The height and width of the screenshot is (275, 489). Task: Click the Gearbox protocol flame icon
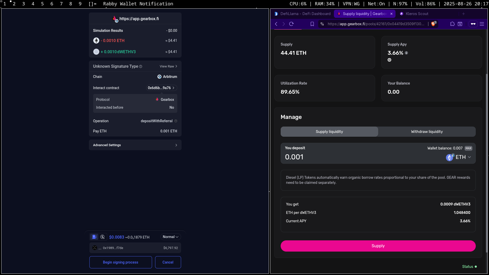[x=157, y=99]
